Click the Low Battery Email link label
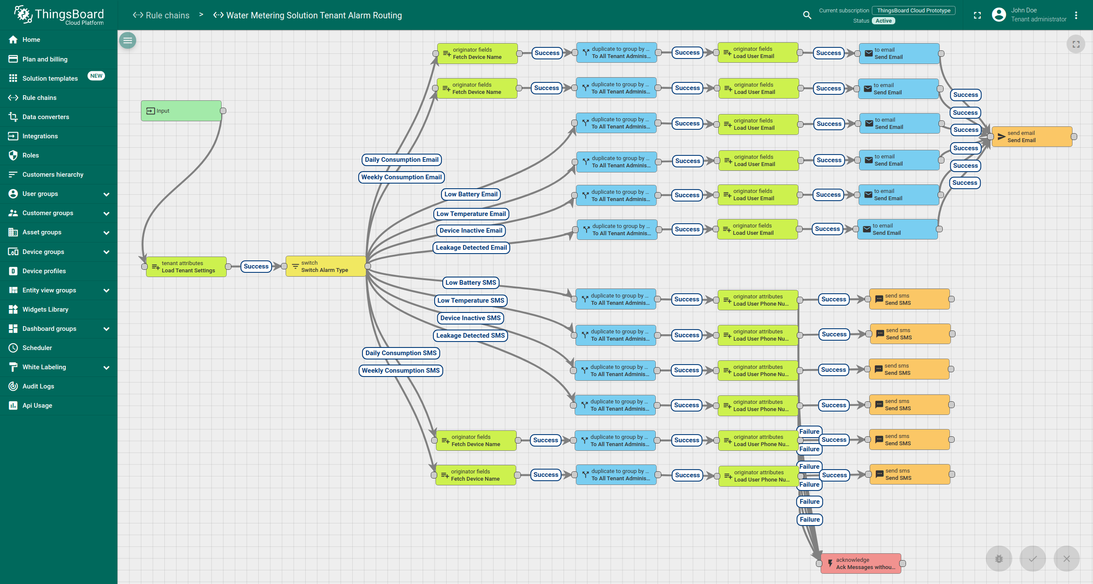The height and width of the screenshot is (584, 1093). point(471,194)
